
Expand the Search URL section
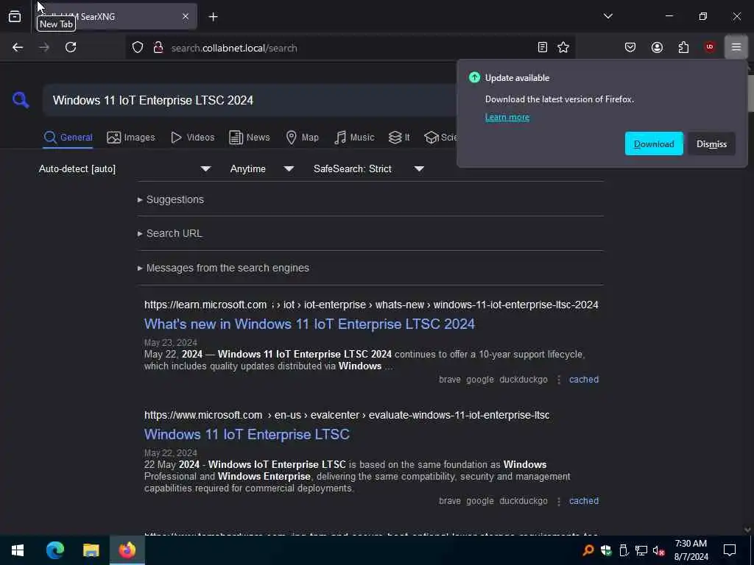coord(170,233)
